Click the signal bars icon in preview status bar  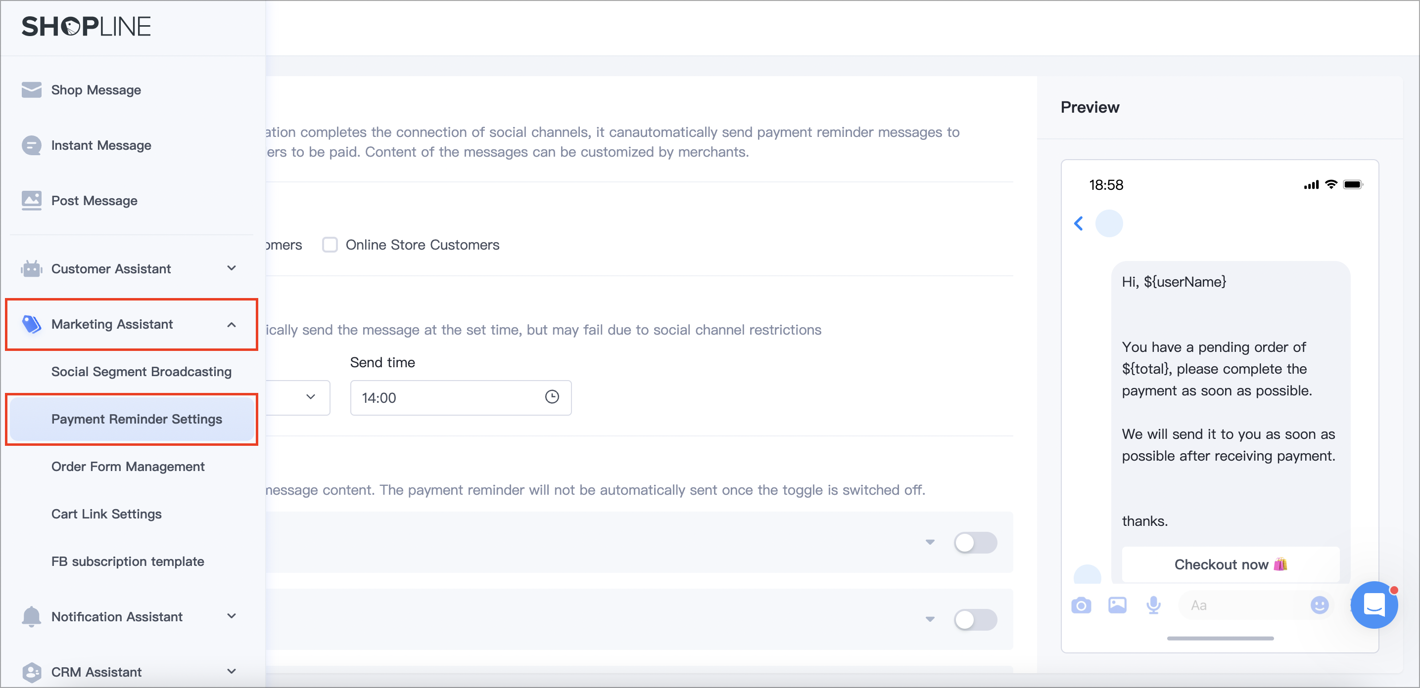1311,185
